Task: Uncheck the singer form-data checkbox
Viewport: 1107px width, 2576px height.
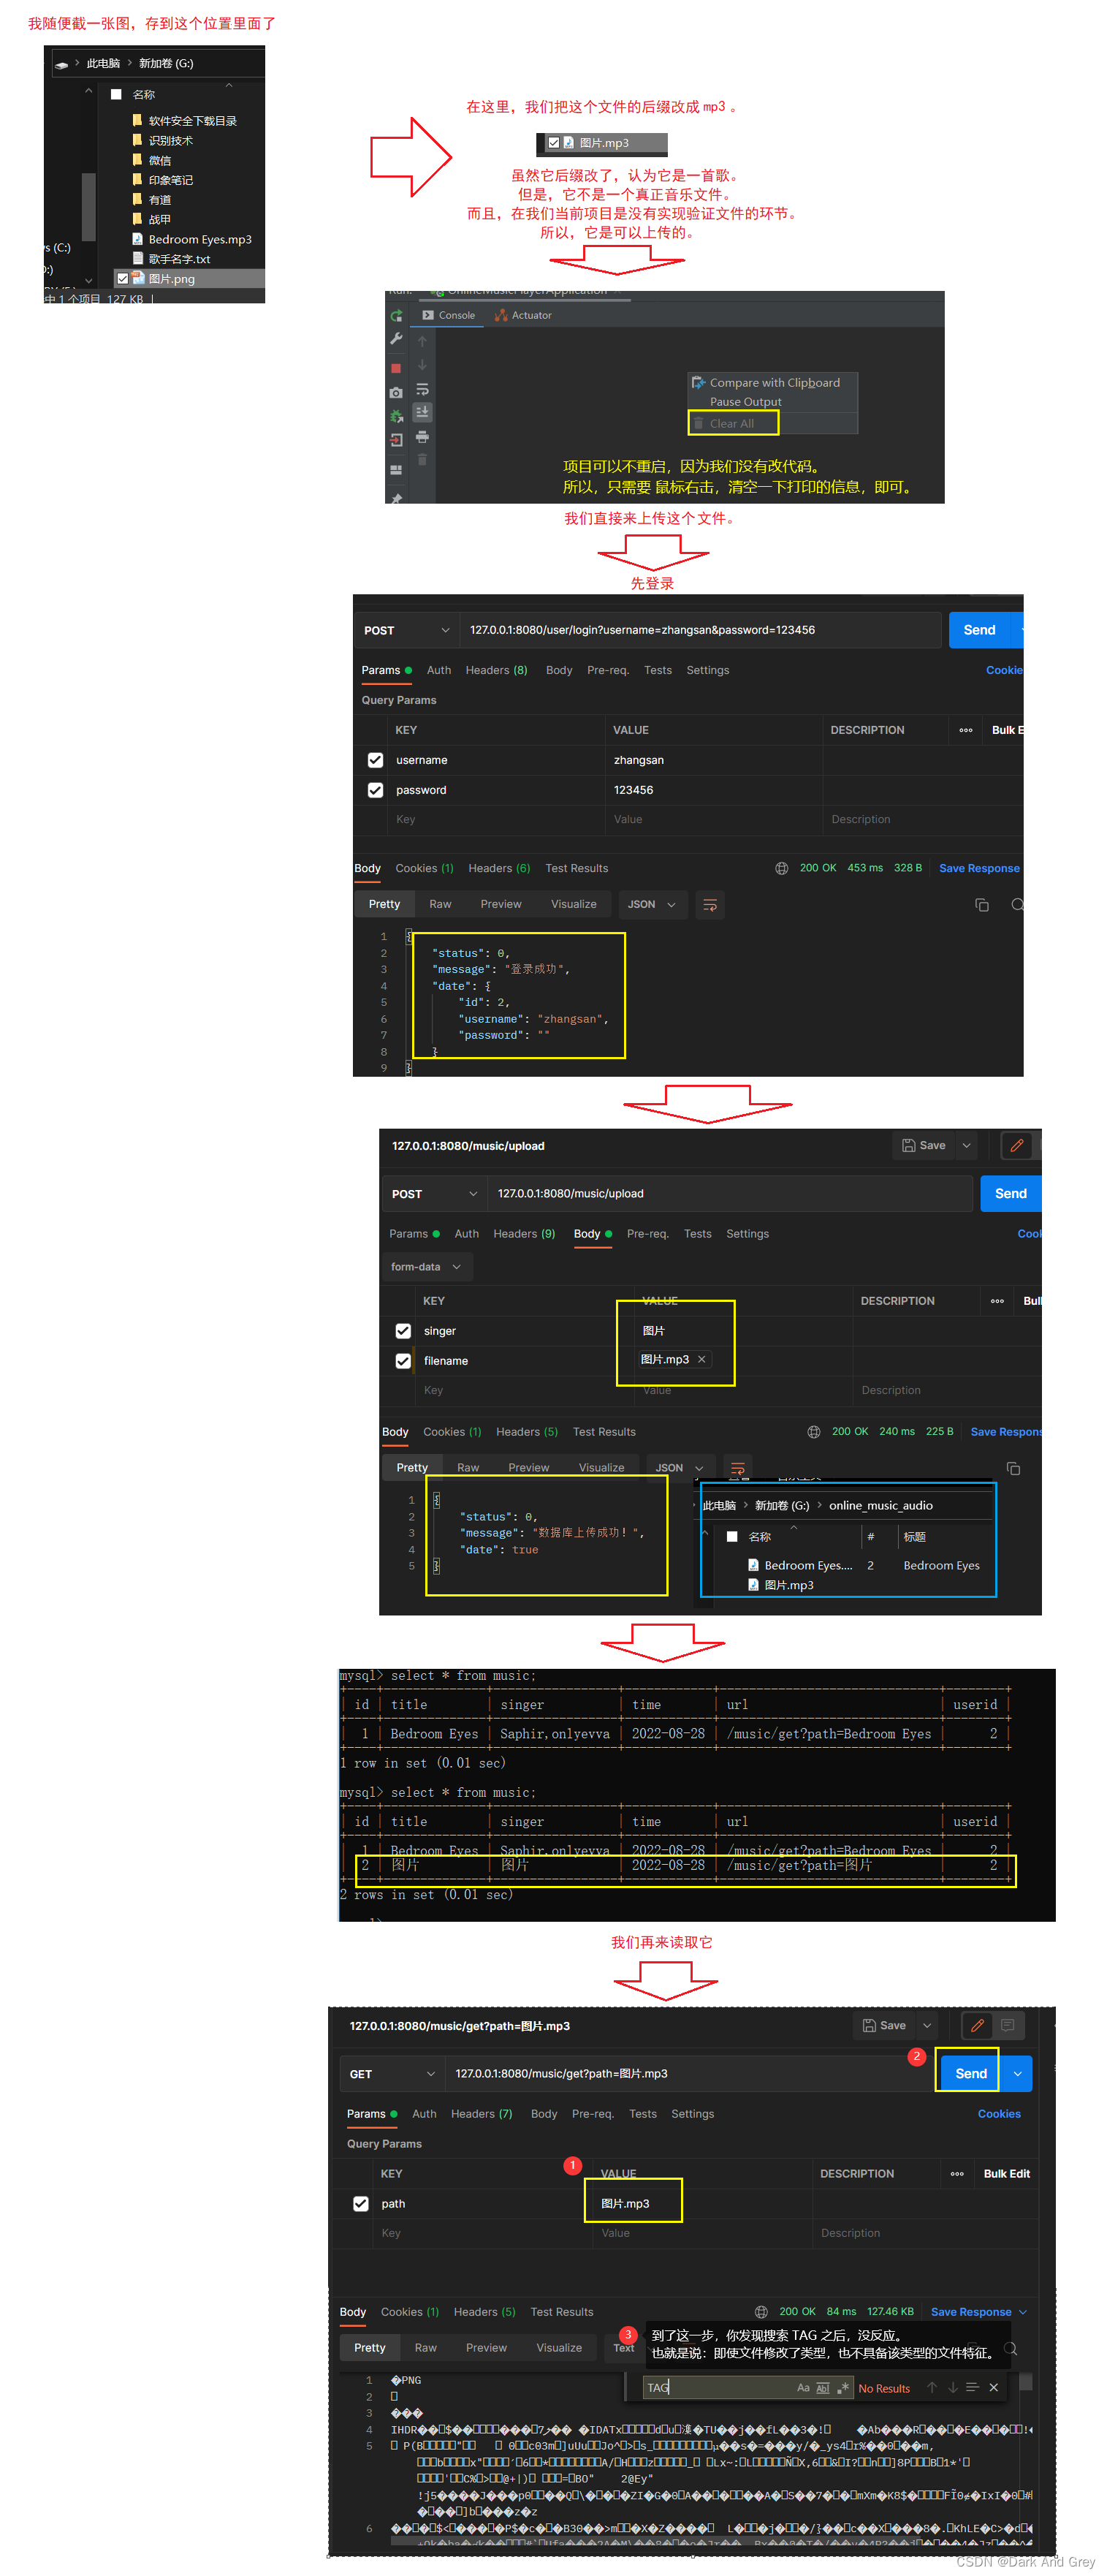Action: [403, 1332]
